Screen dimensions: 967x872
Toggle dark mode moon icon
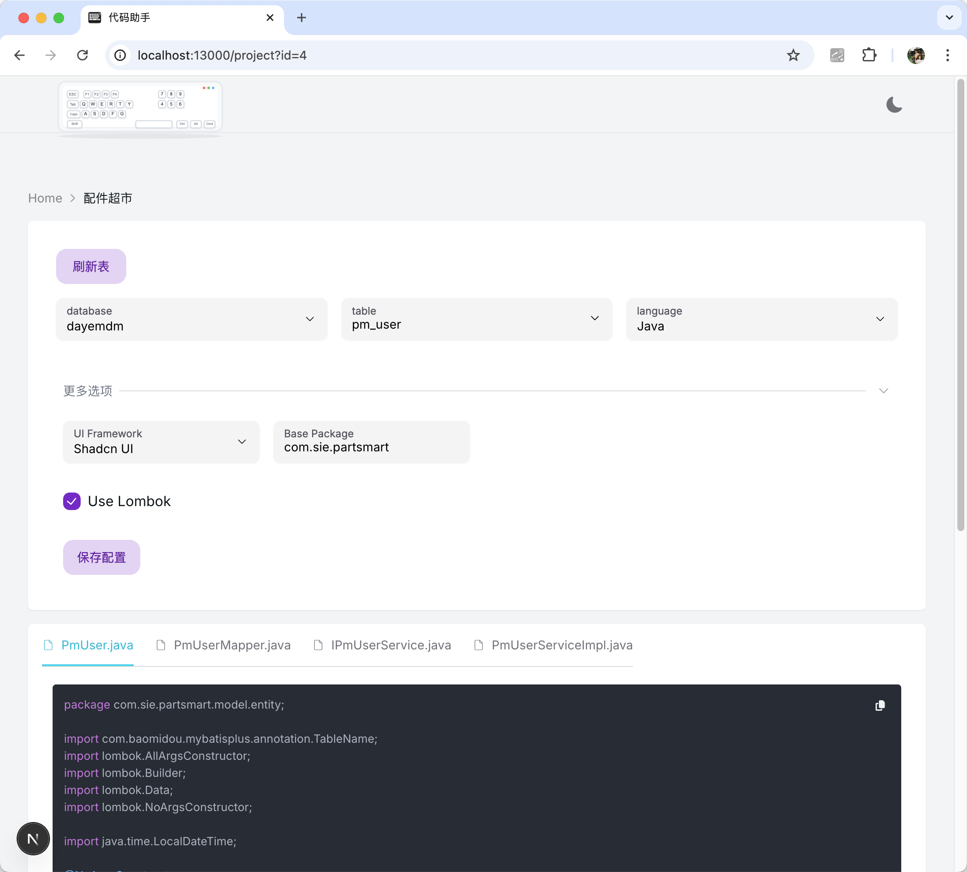point(894,104)
